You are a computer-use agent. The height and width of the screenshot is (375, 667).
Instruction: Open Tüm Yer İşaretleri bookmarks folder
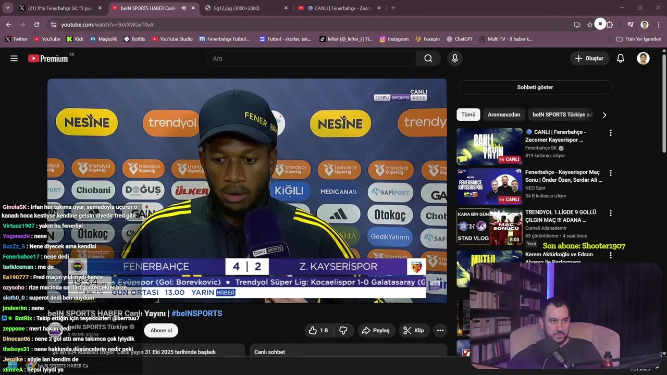coord(638,39)
